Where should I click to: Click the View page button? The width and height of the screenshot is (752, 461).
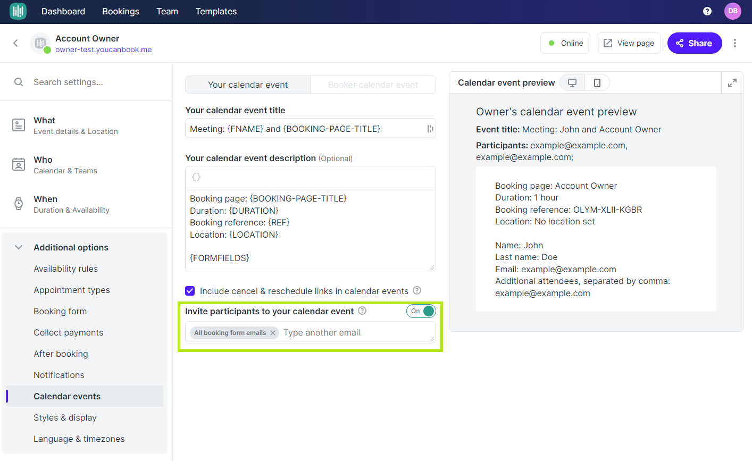629,43
